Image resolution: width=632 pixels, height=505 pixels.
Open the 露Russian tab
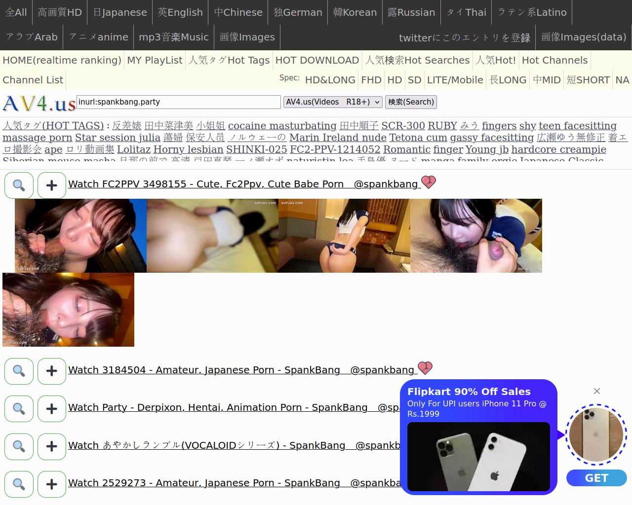click(x=411, y=12)
